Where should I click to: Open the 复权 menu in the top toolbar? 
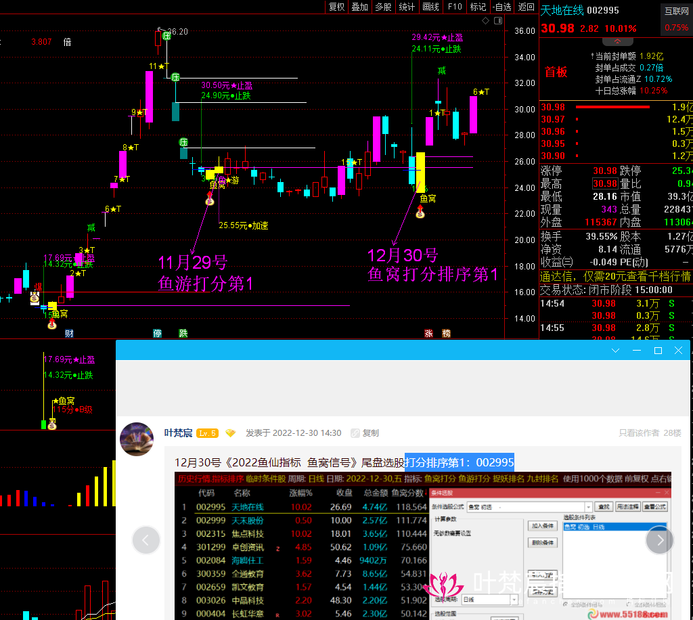point(336,7)
